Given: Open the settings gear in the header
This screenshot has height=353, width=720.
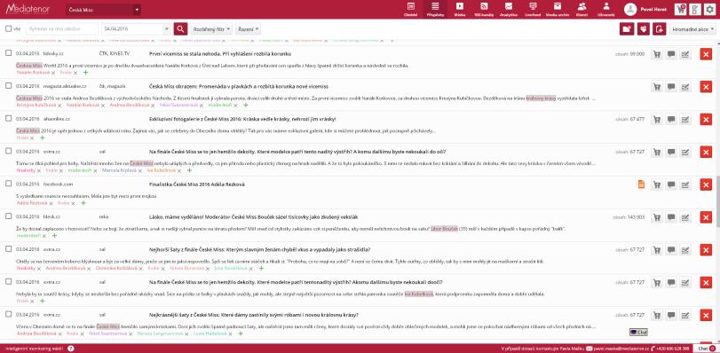Looking at the screenshot, I should [x=710, y=9].
